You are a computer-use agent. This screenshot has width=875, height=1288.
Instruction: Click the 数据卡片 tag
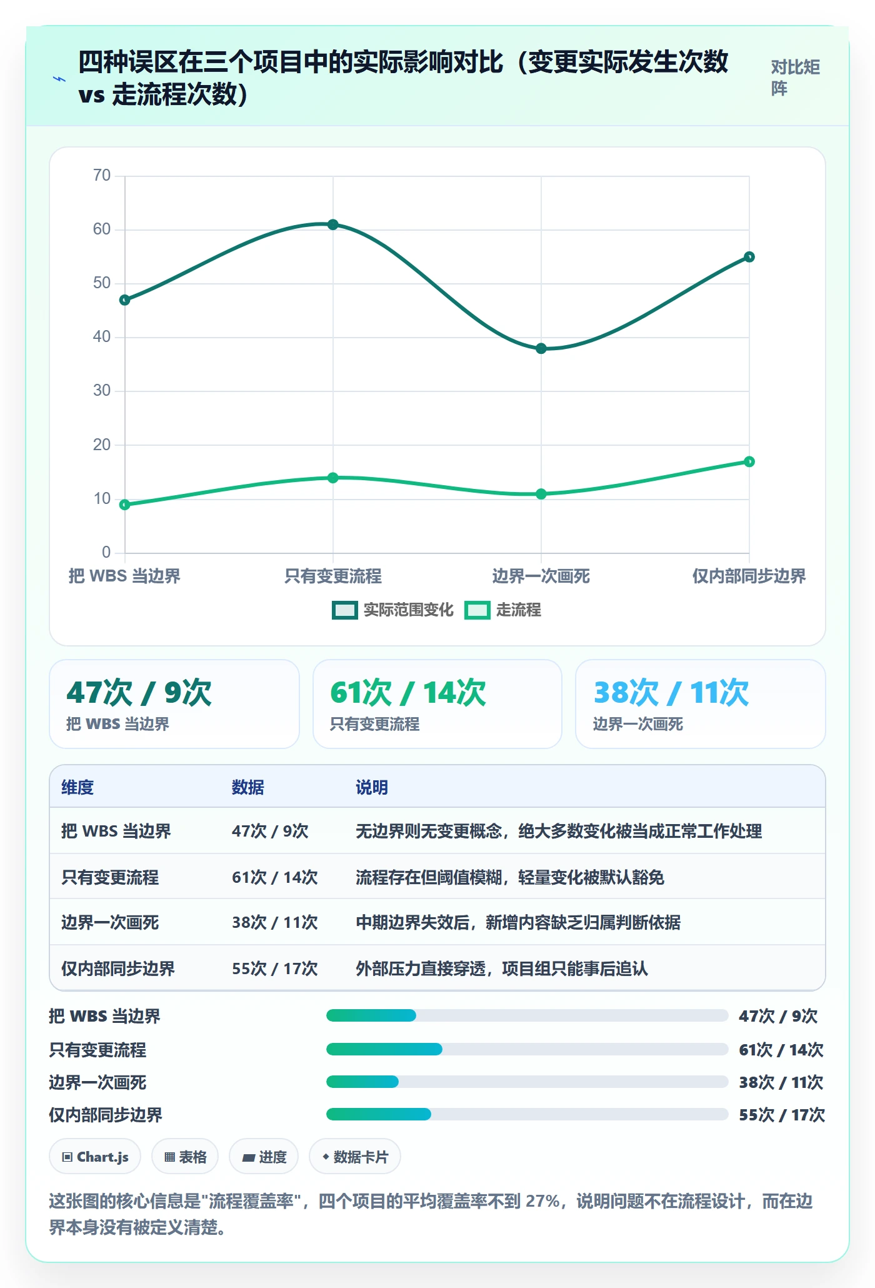355,1157
